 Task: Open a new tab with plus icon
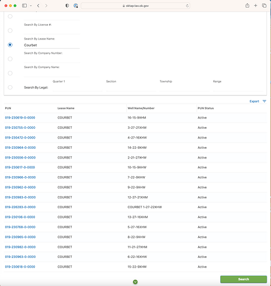(x=256, y=6)
